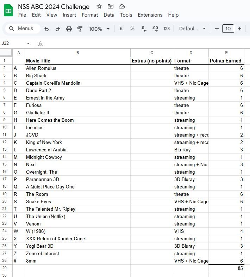Open the Edit menu
The width and height of the screenshot is (250, 277).
point(36,15)
